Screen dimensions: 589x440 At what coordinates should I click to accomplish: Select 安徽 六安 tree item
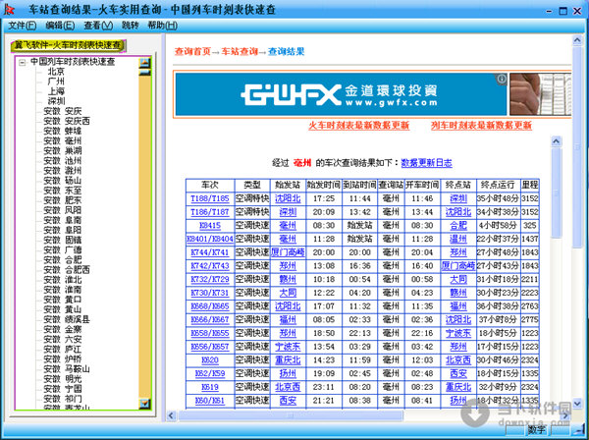click(x=63, y=339)
